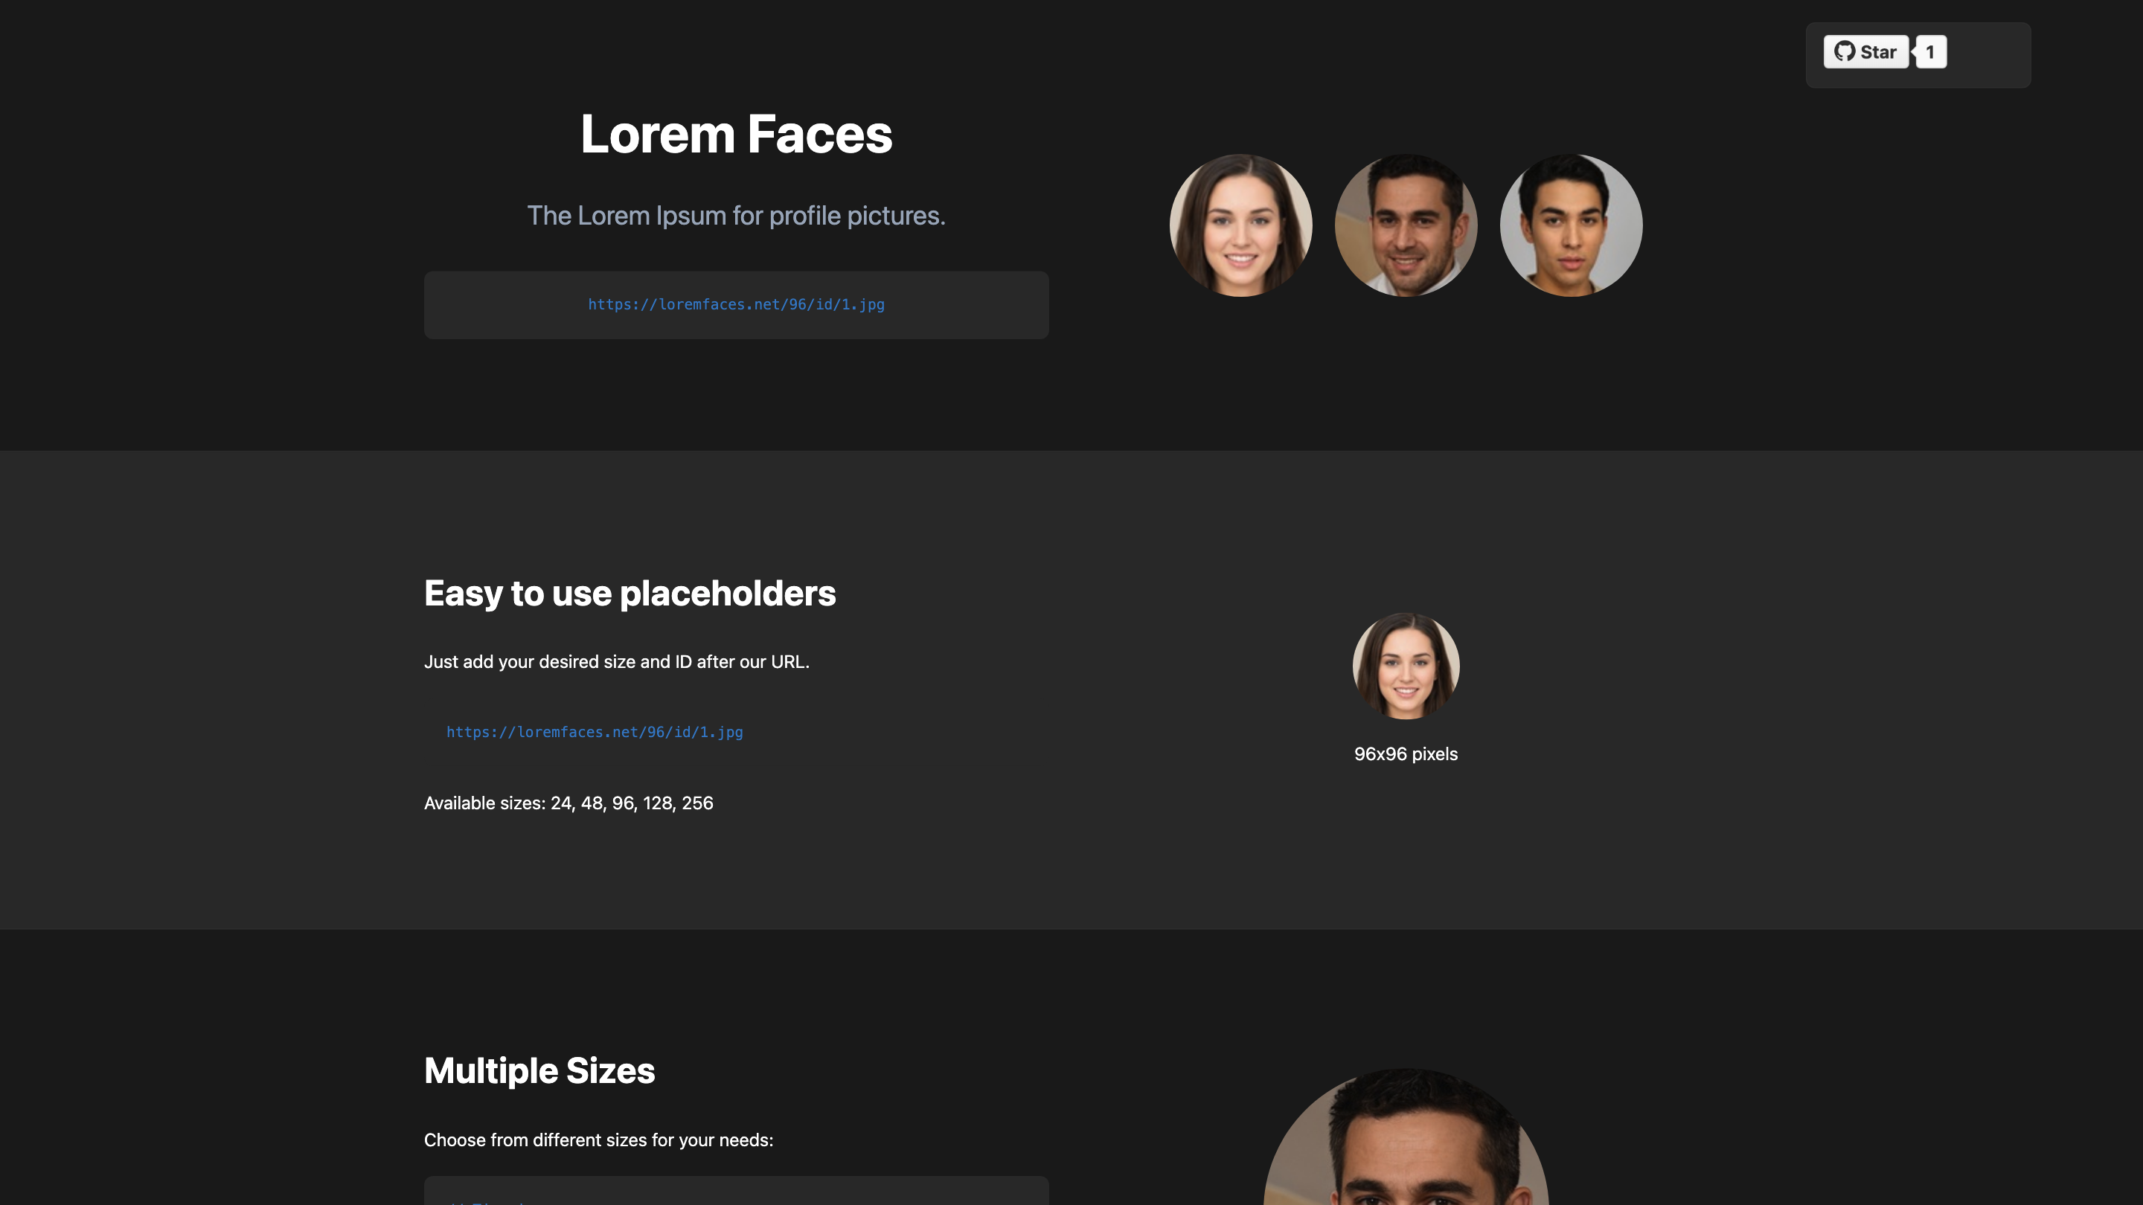Click the Easy to use placeholders heading
The width and height of the screenshot is (2143, 1205).
click(630, 593)
